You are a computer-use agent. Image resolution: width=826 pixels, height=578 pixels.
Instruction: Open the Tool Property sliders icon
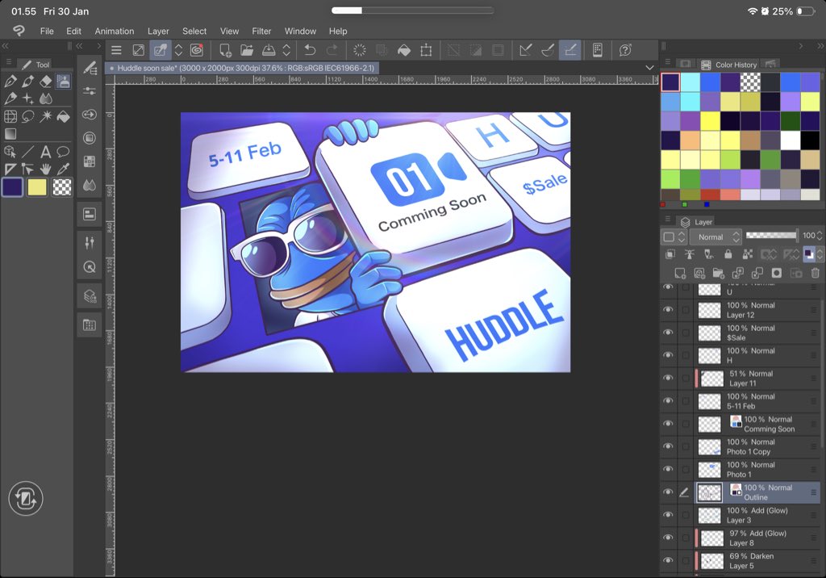coord(89,90)
